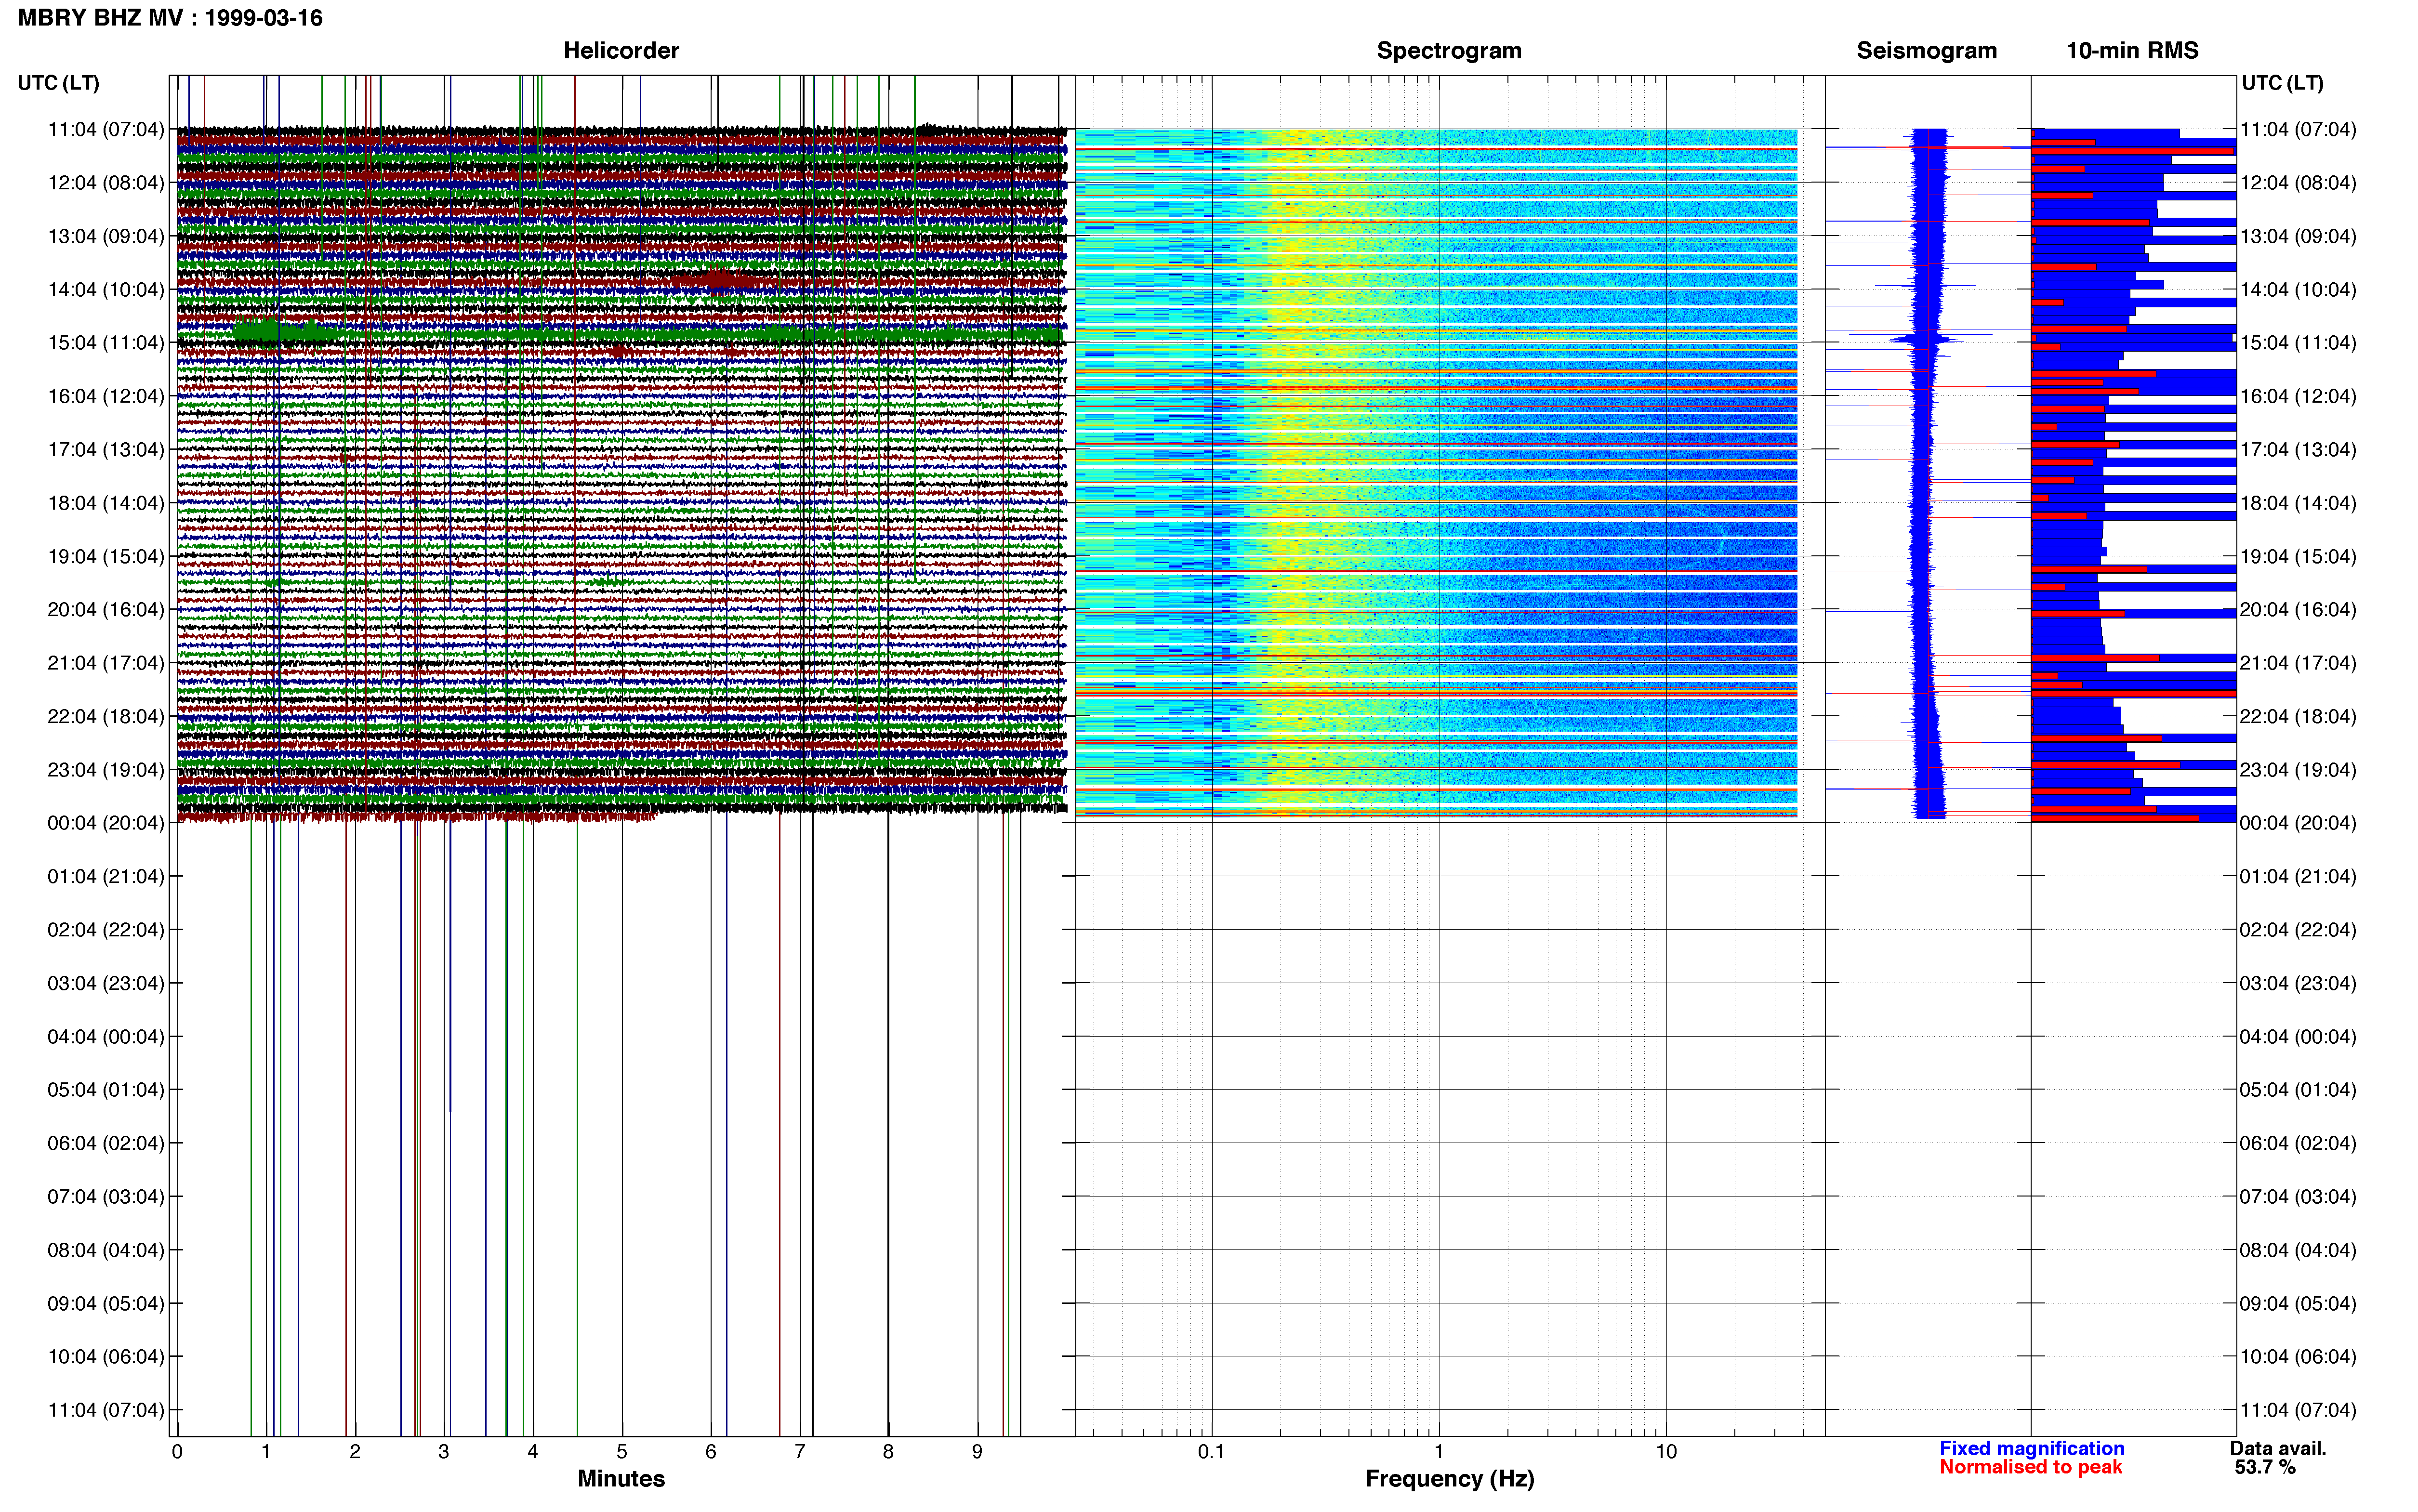The image size is (2418, 1512).
Task: Click helicorder time label '08:04 (04:04)'
Action: [106, 1250]
